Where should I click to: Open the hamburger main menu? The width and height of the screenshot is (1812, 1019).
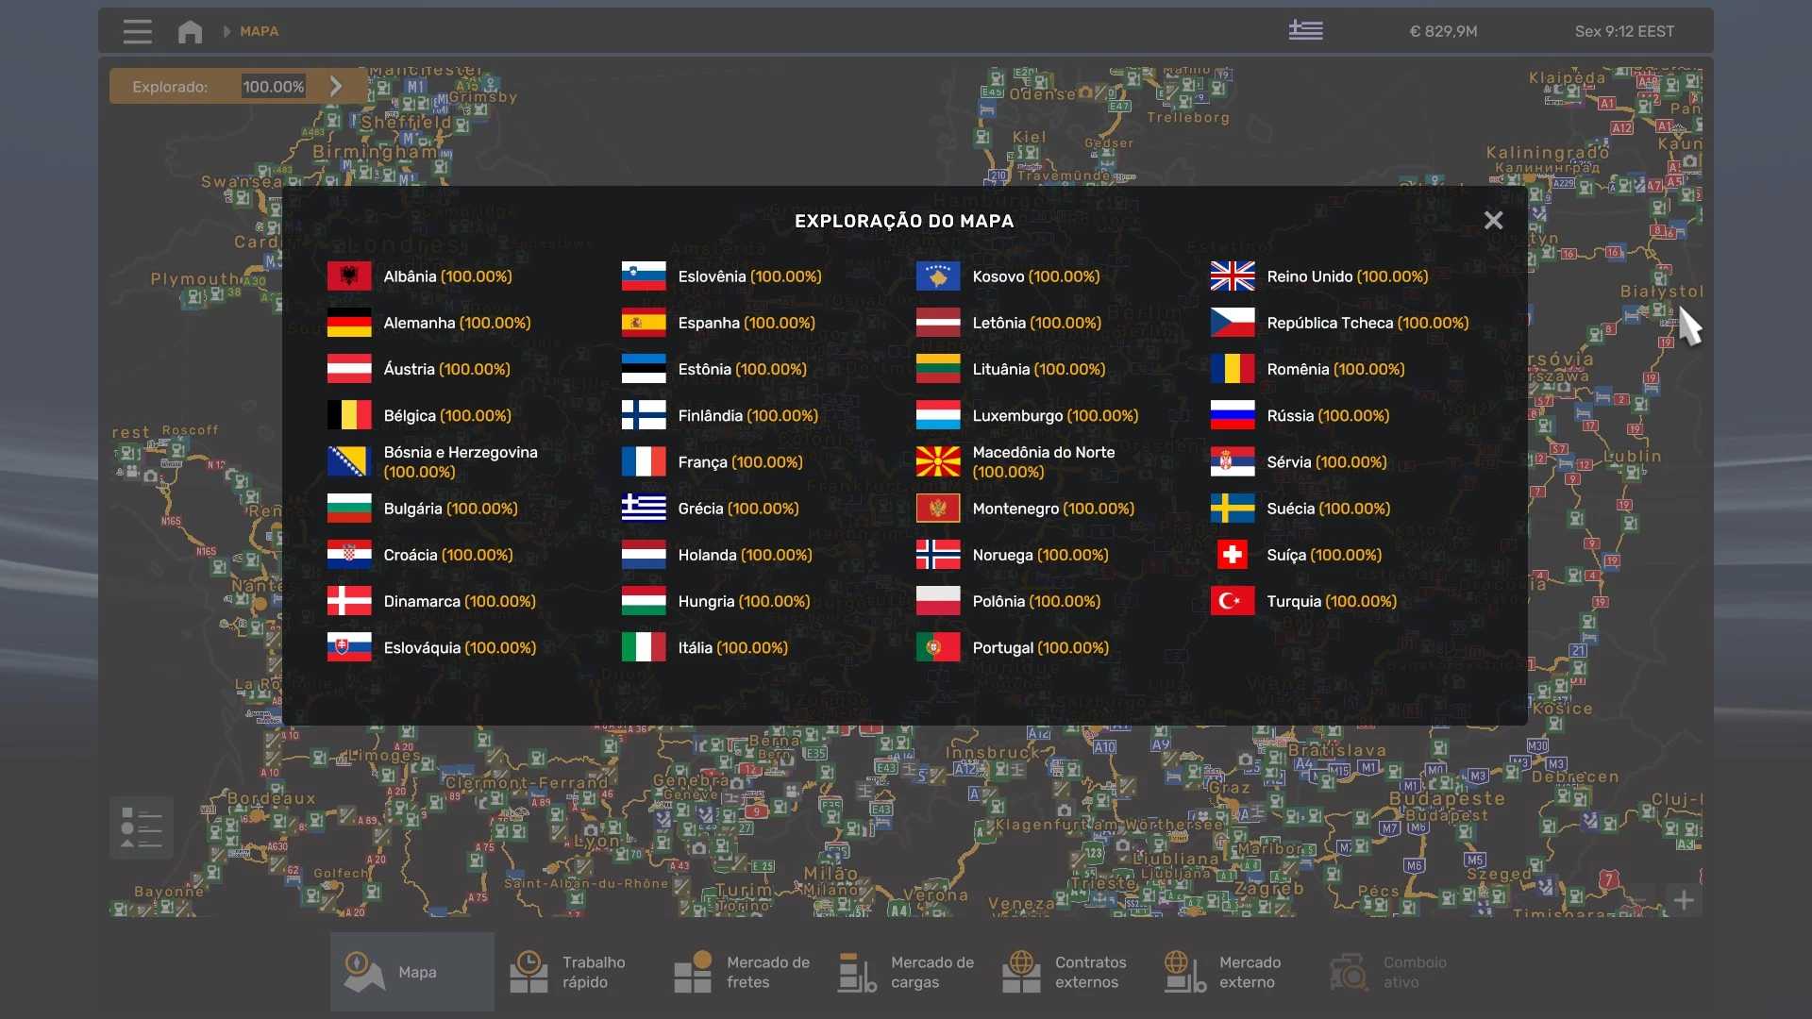(137, 31)
